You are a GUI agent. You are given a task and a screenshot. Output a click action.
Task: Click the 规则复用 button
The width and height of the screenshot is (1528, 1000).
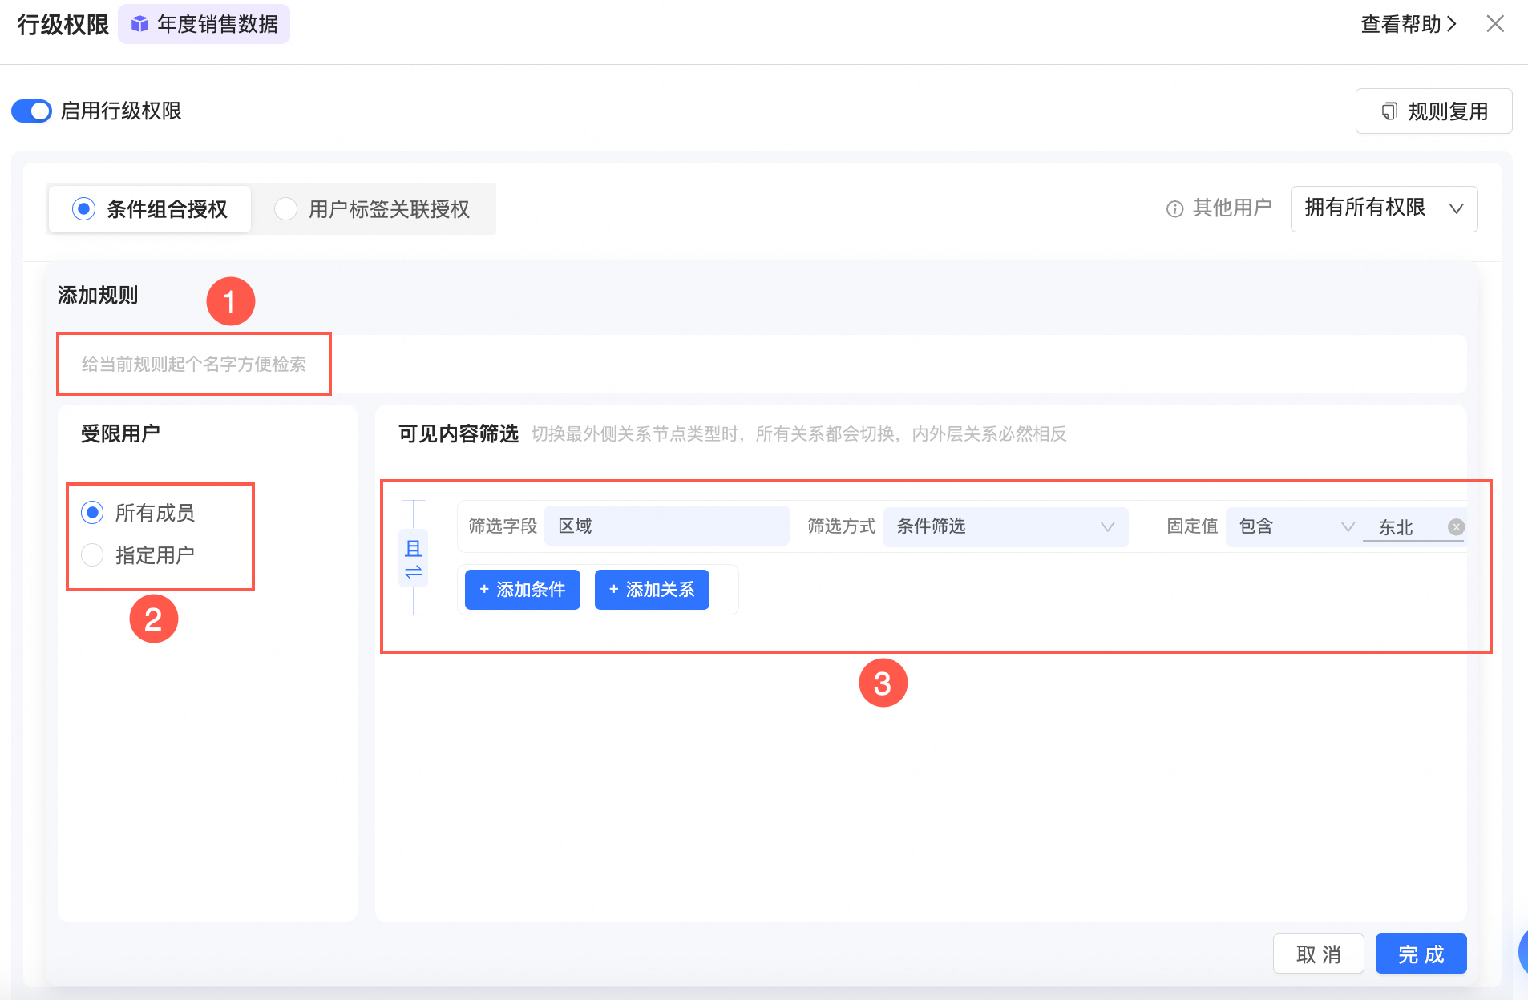coord(1433,111)
